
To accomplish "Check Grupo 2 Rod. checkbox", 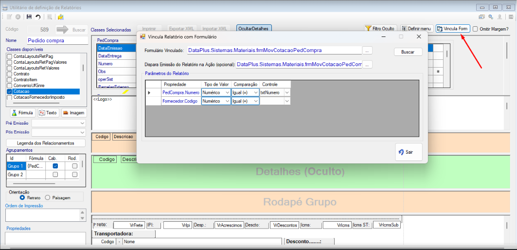I will [75, 175].
